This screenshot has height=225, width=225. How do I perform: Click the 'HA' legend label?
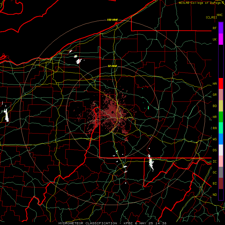(214, 84)
